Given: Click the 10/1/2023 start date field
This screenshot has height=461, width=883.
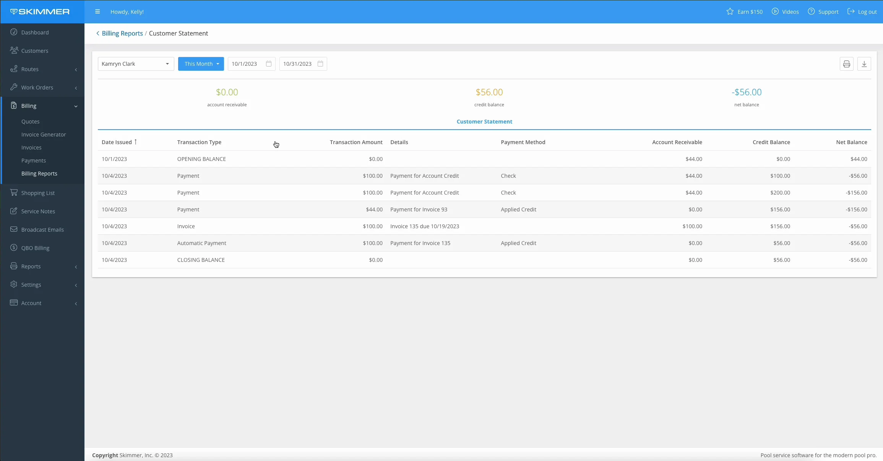Looking at the screenshot, I should [245, 64].
